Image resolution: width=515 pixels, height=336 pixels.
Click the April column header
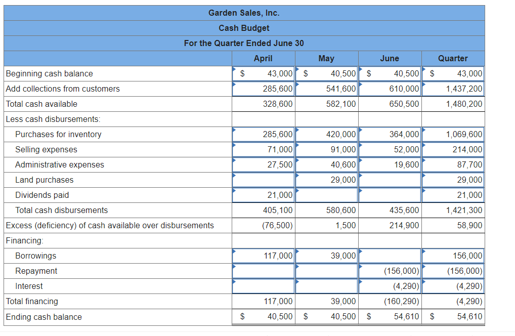coord(263,58)
